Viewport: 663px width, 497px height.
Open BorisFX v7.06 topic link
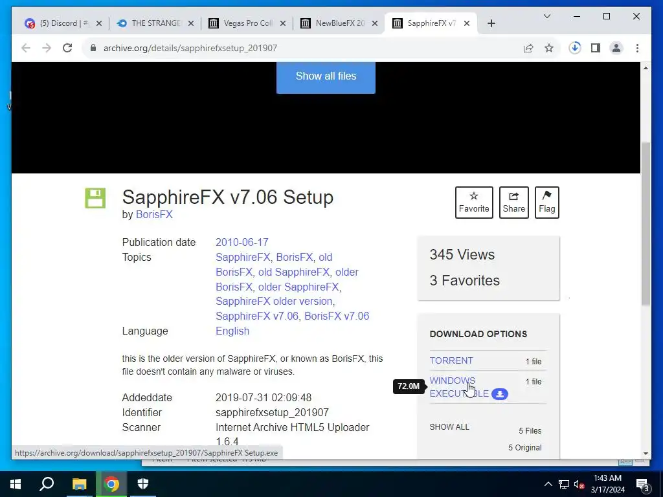click(337, 316)
